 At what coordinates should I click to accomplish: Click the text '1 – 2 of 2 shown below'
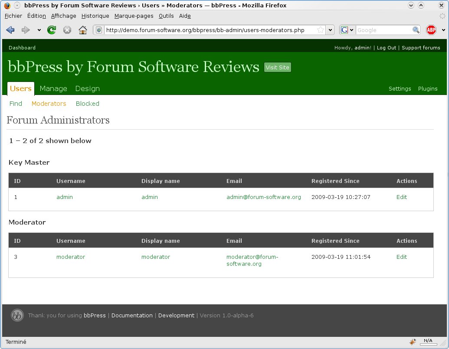(x=50, y=141)
